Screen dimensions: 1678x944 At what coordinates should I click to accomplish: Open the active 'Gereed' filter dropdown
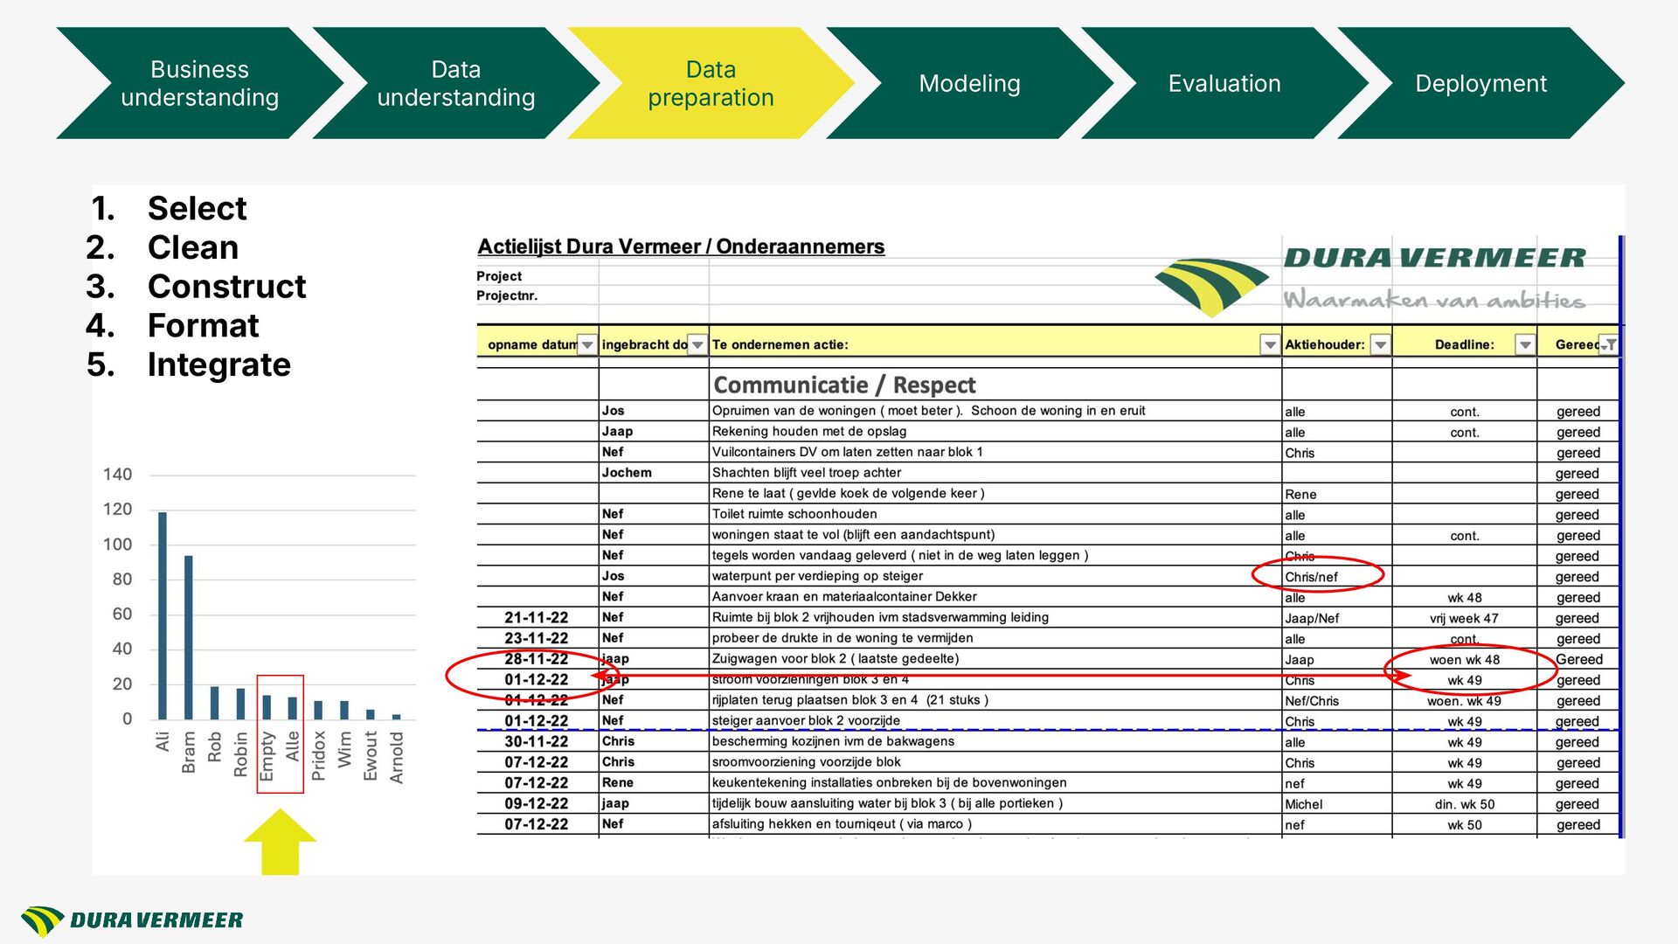tap(1608, 345)
